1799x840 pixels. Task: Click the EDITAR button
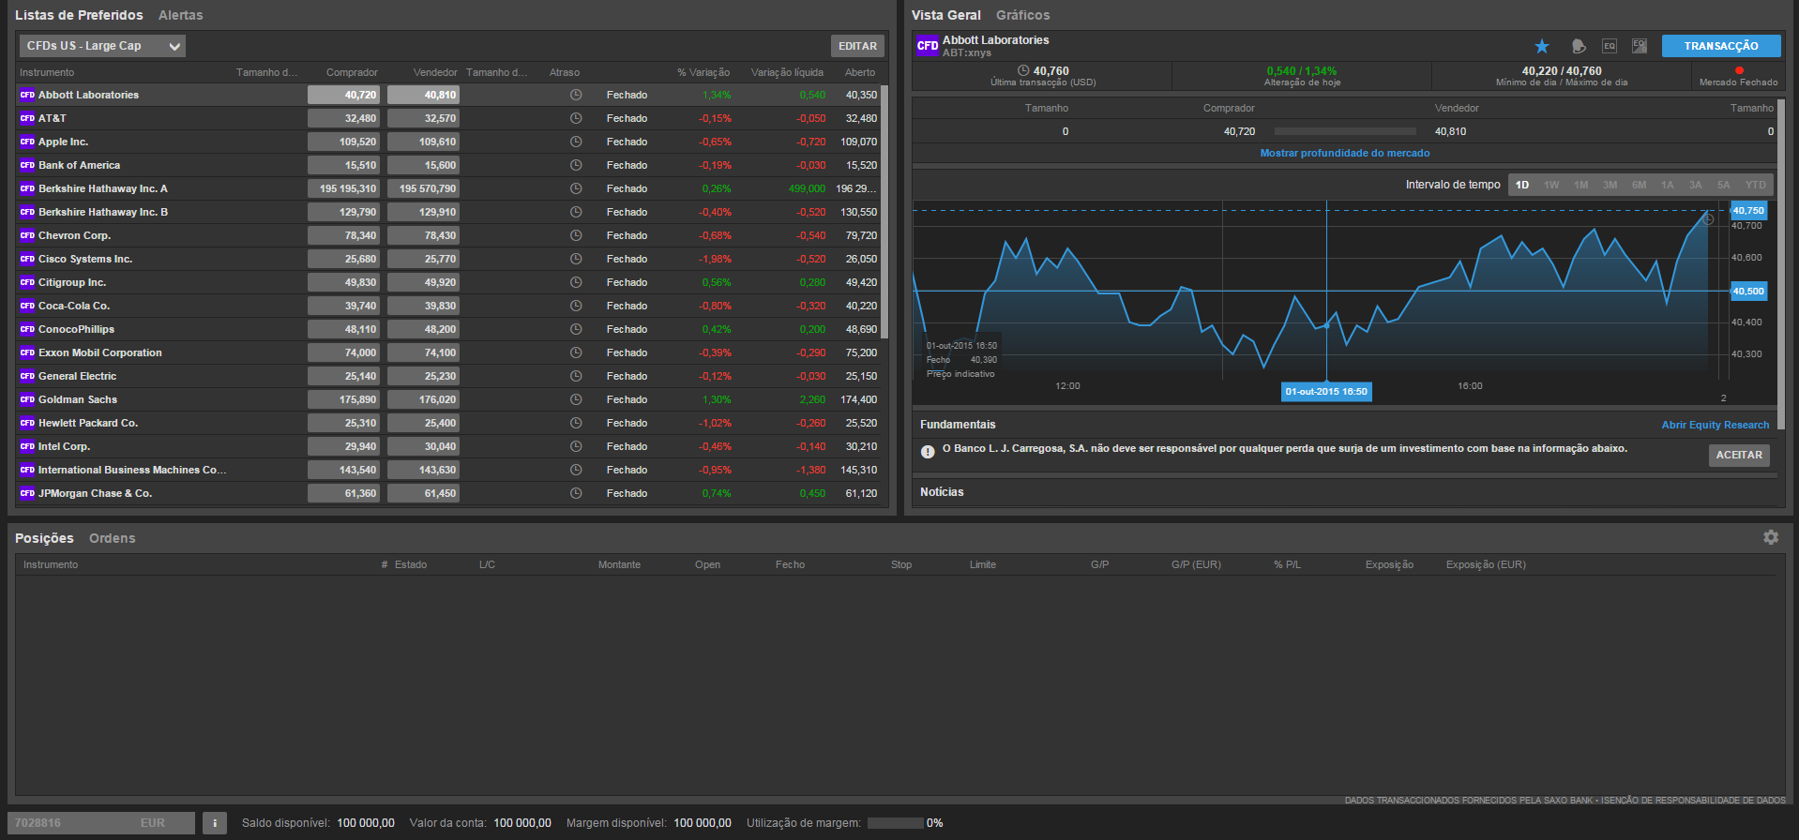tap(857, 46)
